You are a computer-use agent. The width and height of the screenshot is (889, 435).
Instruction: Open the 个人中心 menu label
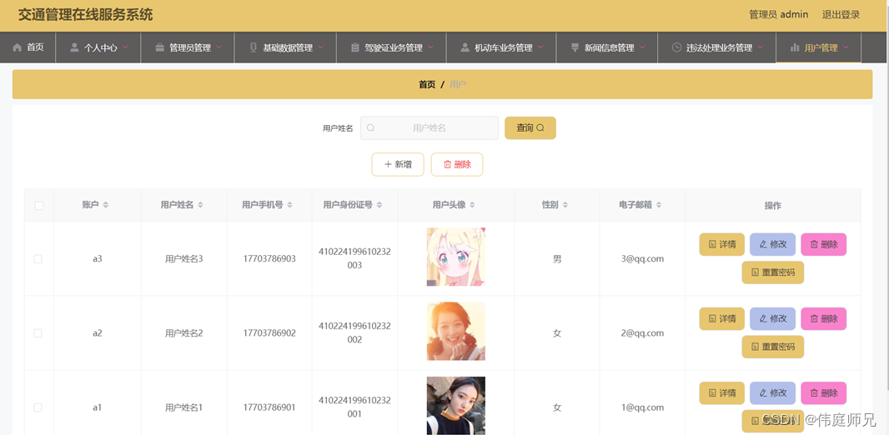click(101, 48)
